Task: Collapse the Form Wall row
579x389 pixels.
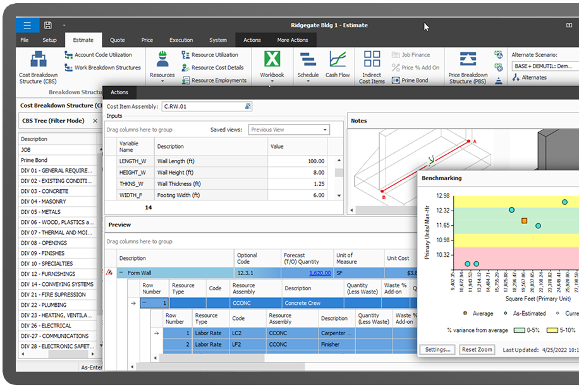Action: (x=121, y=273)
